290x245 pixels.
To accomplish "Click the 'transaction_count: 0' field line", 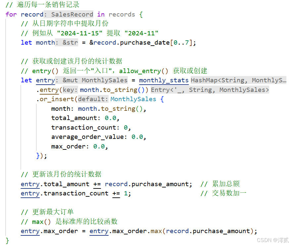I will pos(91,128).
